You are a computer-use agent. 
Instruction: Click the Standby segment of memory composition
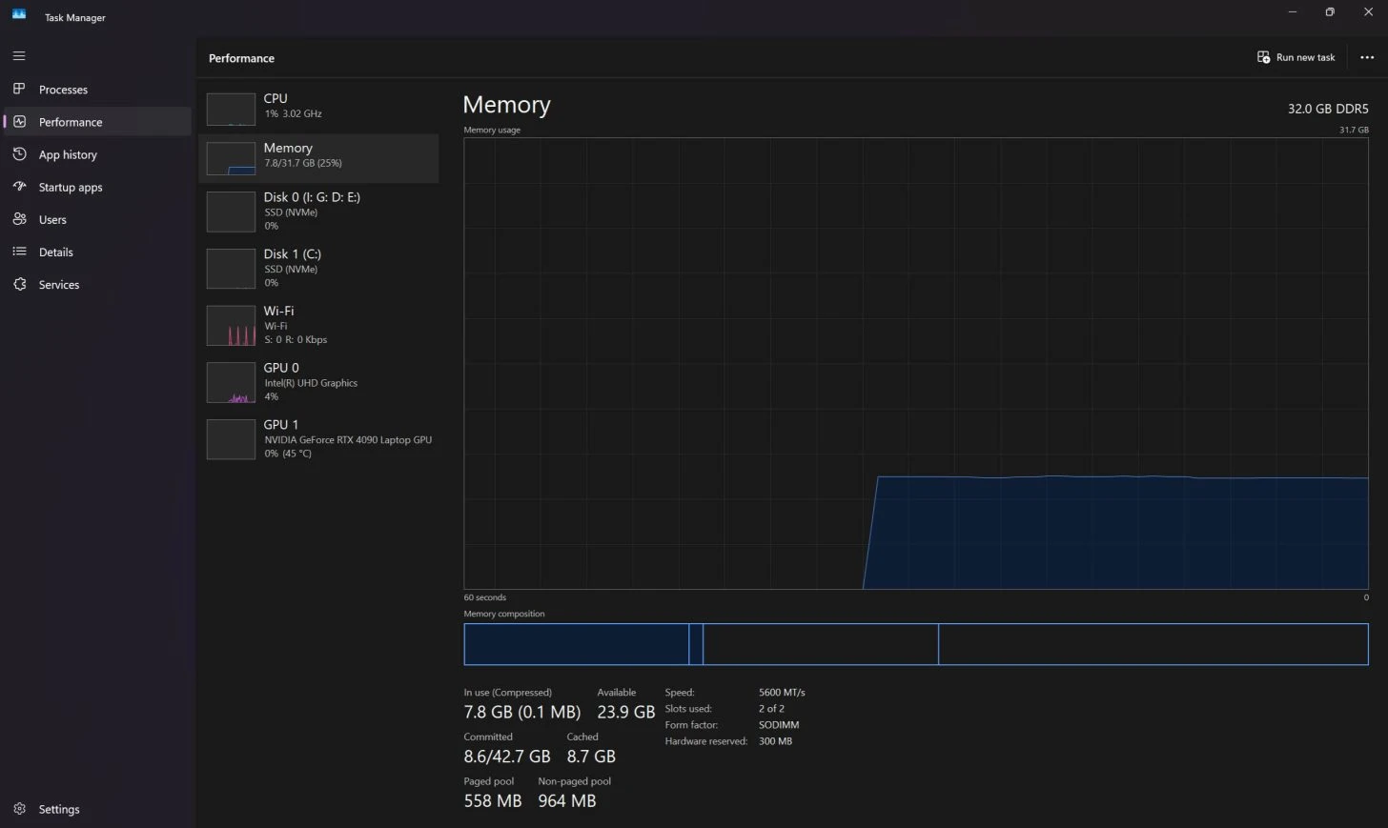pos(820,644)
